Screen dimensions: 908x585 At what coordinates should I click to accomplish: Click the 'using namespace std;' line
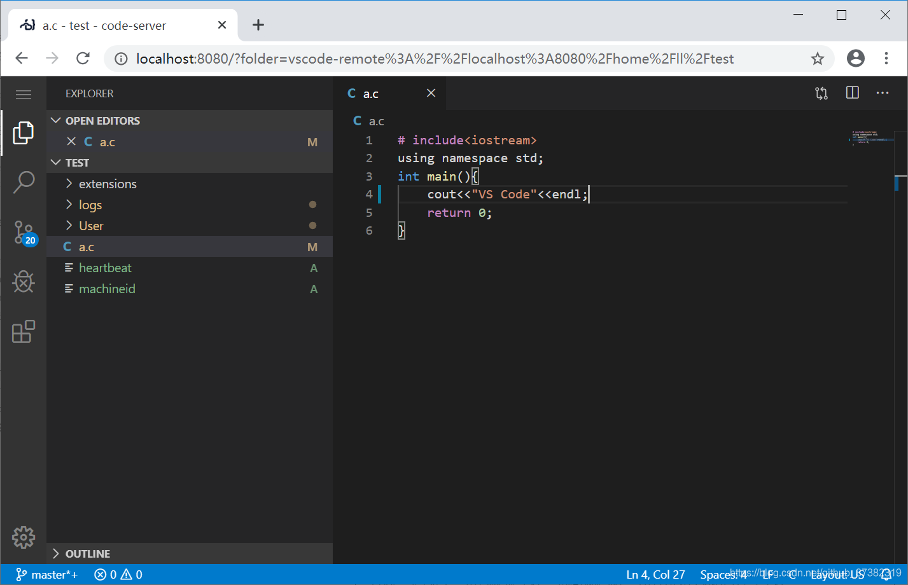(470, 158)
